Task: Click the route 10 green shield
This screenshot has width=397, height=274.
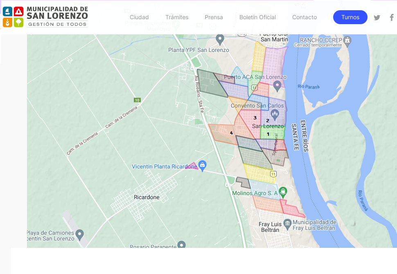Action: [x=137, y=100]
